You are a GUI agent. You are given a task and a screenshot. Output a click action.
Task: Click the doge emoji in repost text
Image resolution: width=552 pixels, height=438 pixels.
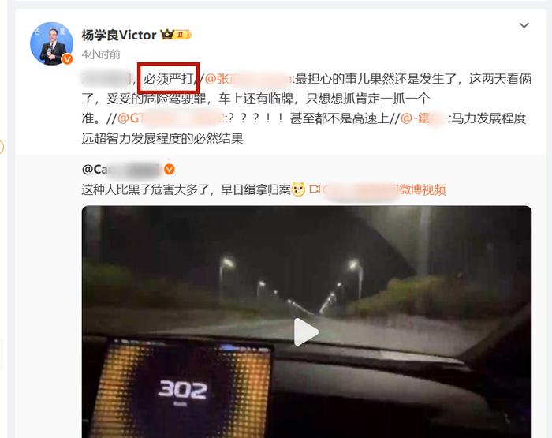coord(298,189)
